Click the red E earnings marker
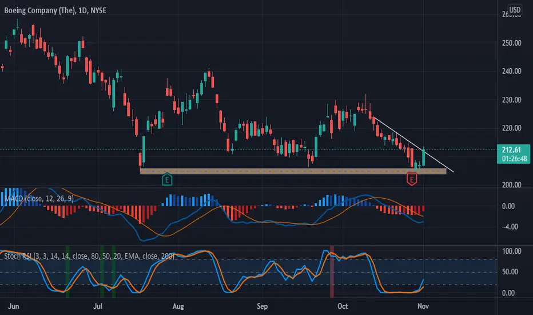Viewport: 533px width, 315px height. pos(412,179)
